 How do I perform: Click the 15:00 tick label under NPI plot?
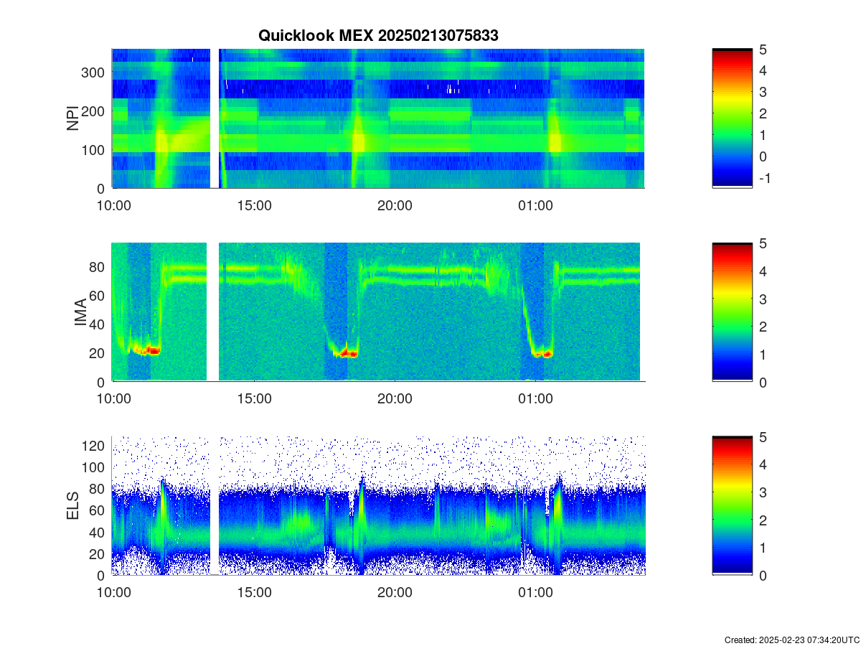pyautogui.click(x=253, y=205)
